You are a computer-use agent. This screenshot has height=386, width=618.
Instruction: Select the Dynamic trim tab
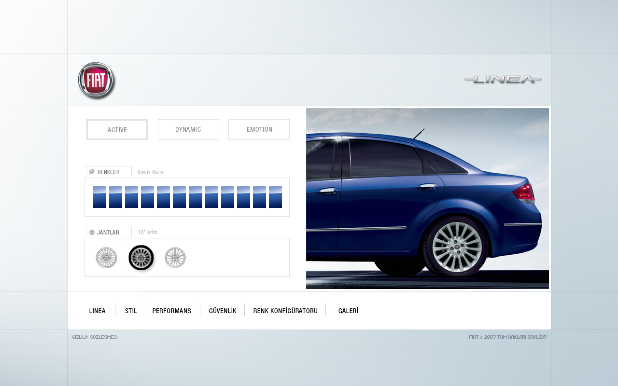click(188, 129)
